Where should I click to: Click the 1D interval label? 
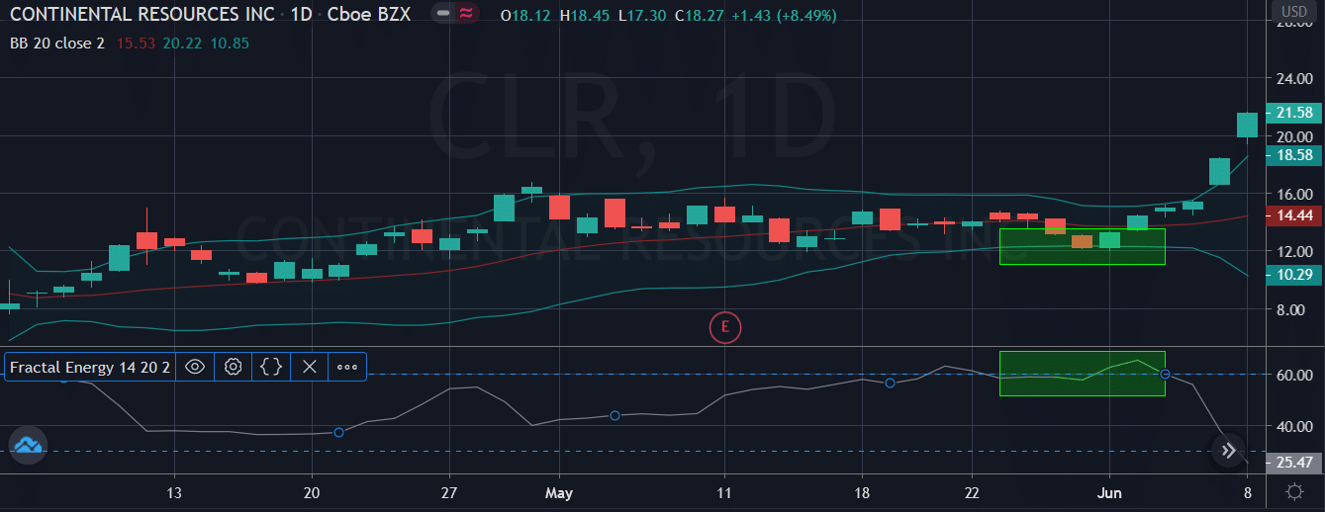(x=304, y=16)
